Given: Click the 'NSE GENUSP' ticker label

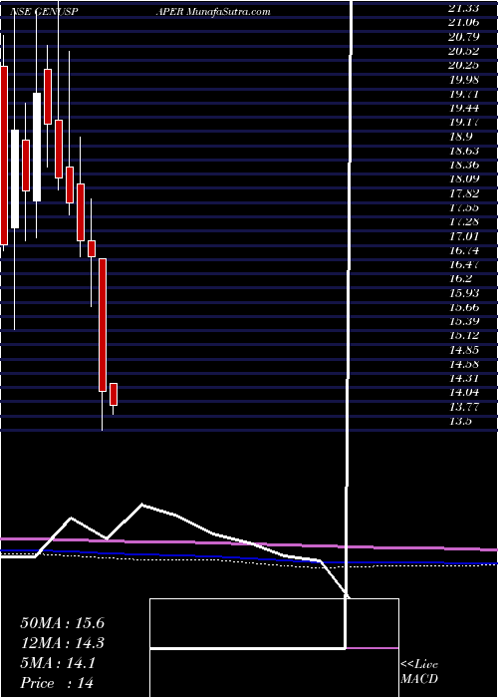Looking at the screenshot, I should [44, 12].
